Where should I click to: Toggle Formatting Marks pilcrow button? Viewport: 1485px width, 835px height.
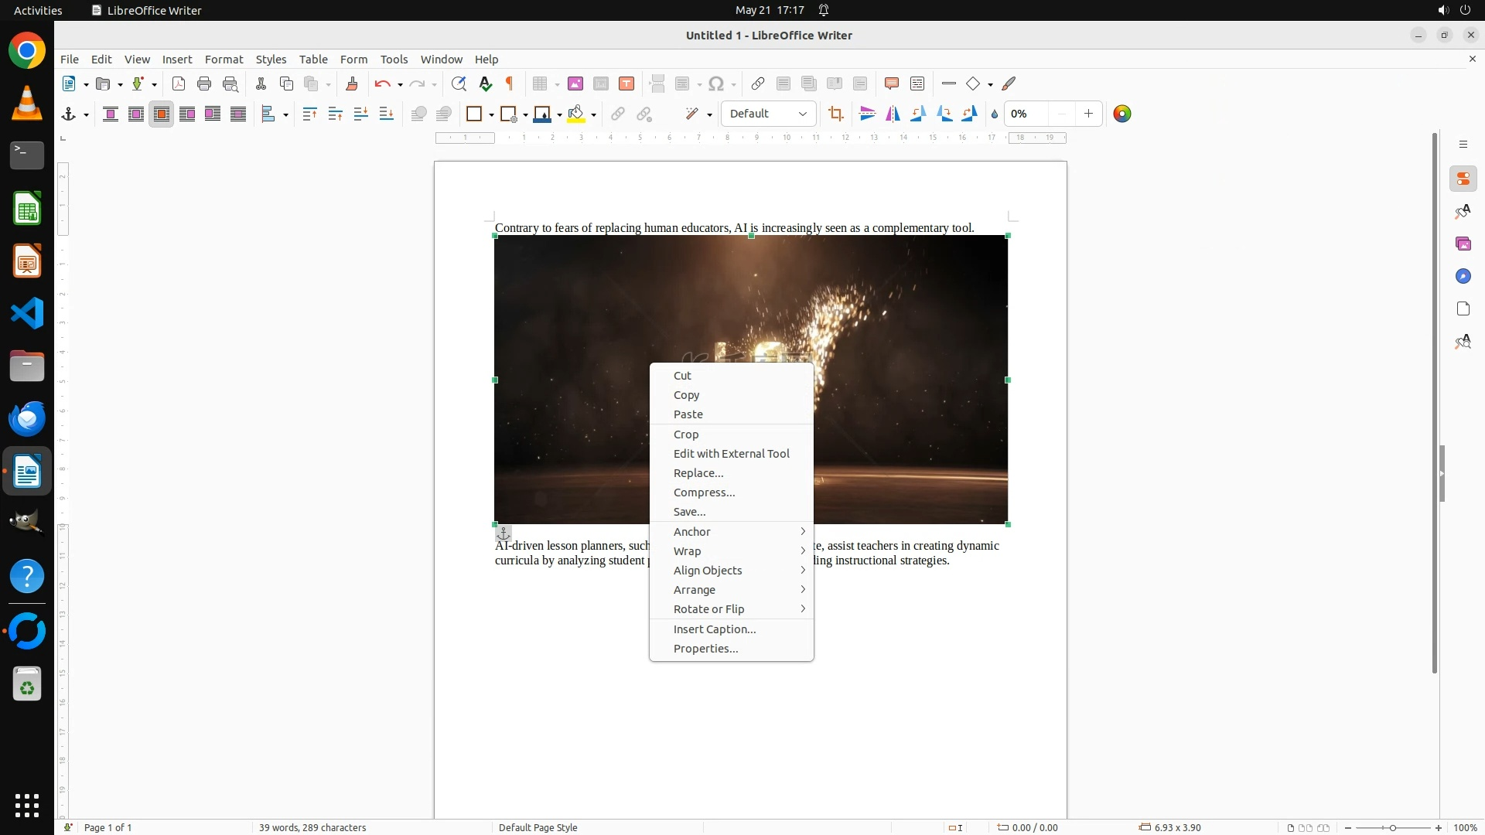point(510,84)
